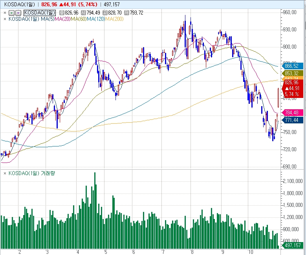Click the 고 high price icon
Image resolution: width=306 pixels, height=255 pixels.
click(x=105, y=13)
